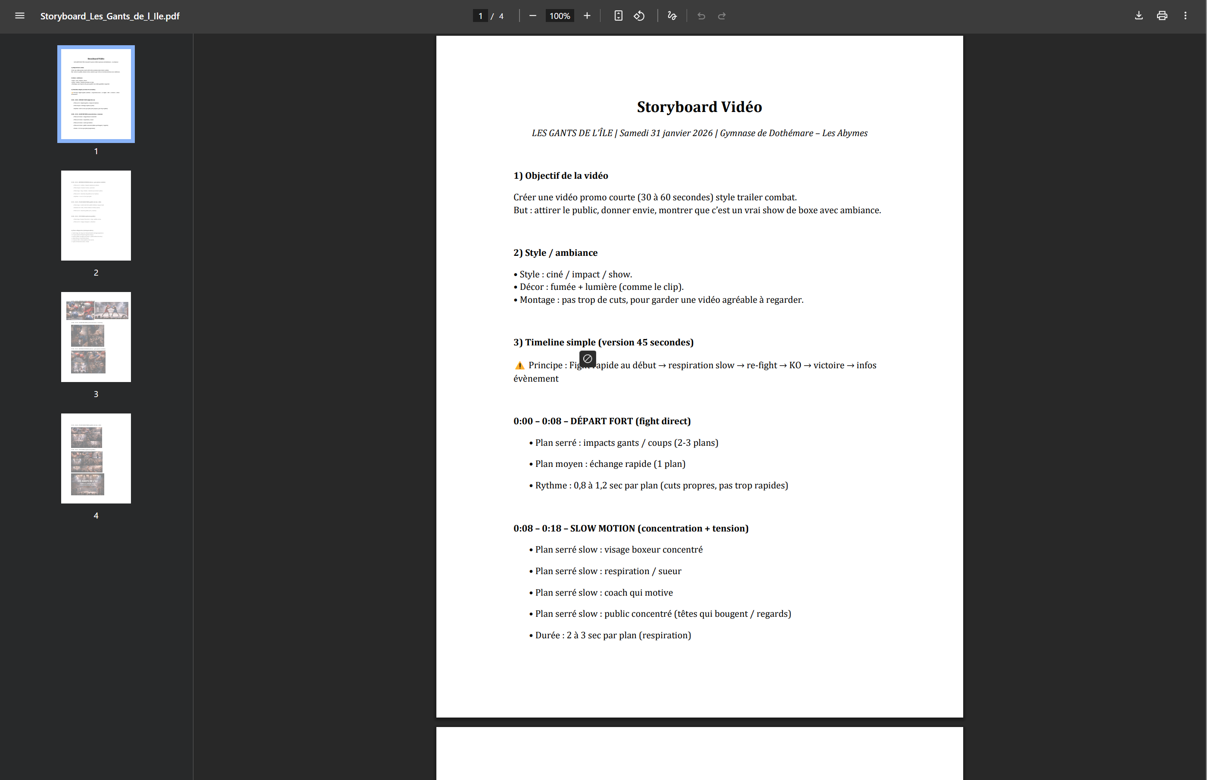Click the redo arrow icon
Screen dimensions: 1207x780
[x=722, y=16]
